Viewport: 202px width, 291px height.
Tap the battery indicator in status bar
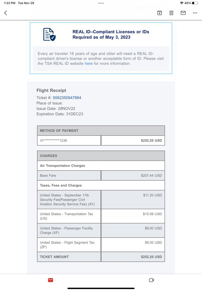click(195, 3)
